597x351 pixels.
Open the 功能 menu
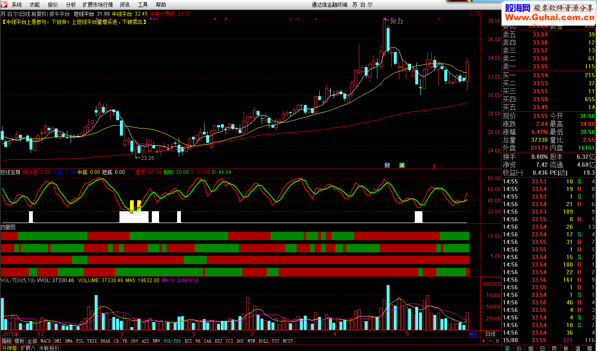[x=35, y=5]
